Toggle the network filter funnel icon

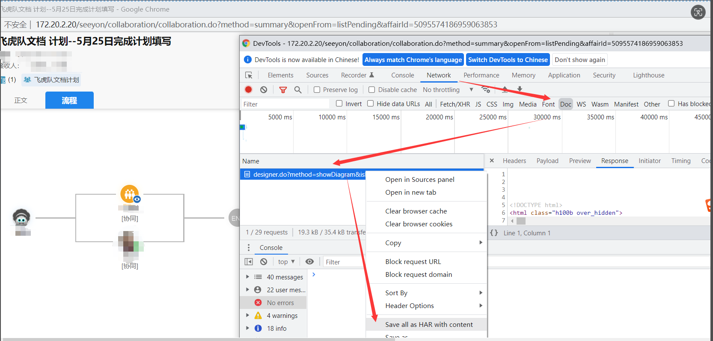(283, 89)
